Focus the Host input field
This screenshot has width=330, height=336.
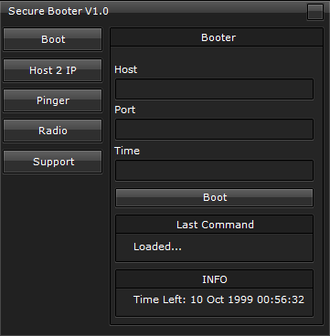pyautogui.click(x=214, y=89)
